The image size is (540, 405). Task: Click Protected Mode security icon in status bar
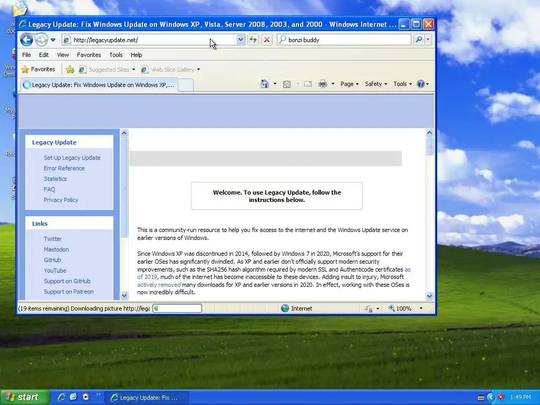pos(369,308)
